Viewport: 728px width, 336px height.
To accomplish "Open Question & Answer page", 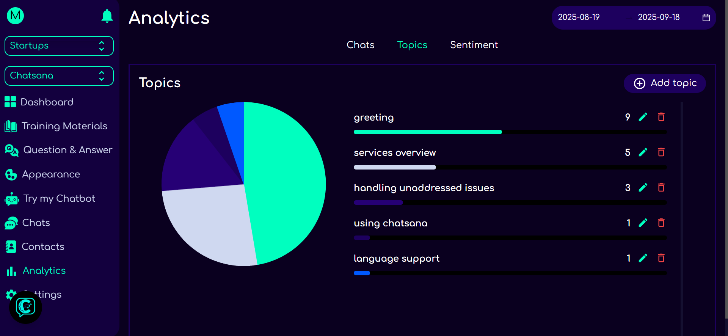I will click(x=67, y=150).
